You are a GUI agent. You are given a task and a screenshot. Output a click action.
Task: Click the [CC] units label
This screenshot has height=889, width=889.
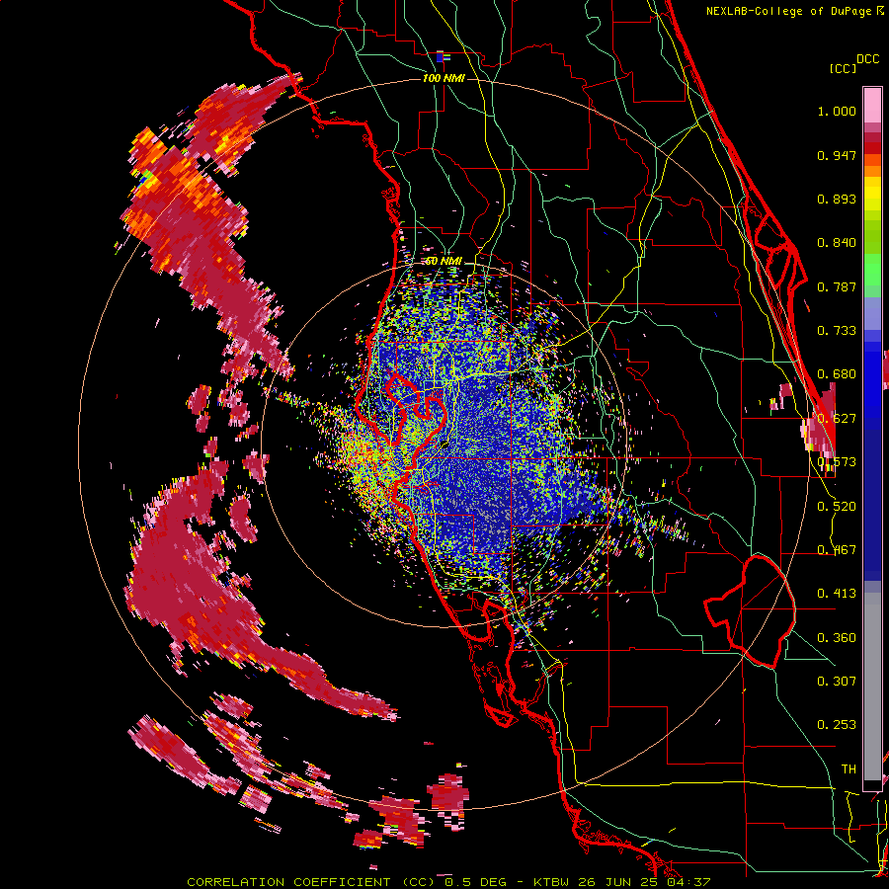(x=843, y=68)
